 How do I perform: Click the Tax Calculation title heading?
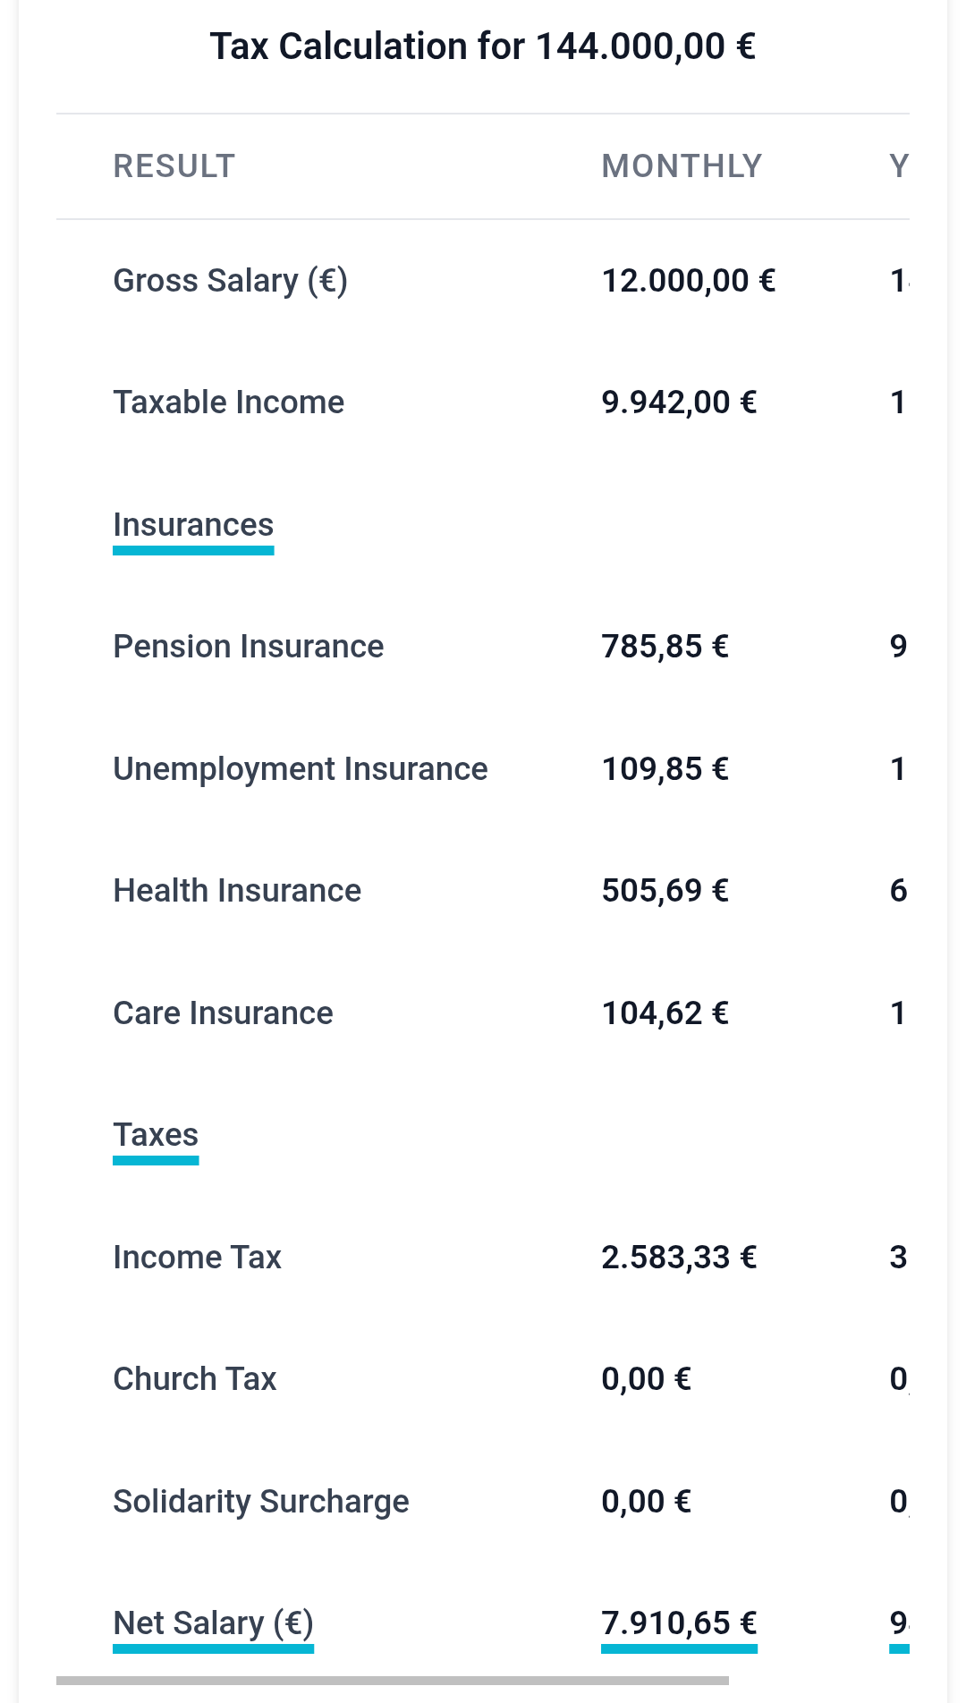tap(483, 47)
